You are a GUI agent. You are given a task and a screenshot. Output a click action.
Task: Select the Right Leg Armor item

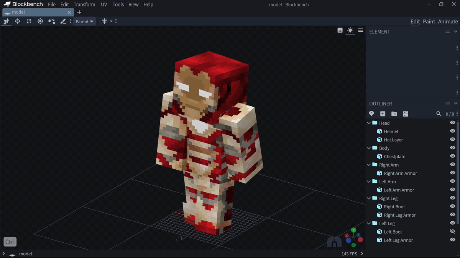point(400,215)
